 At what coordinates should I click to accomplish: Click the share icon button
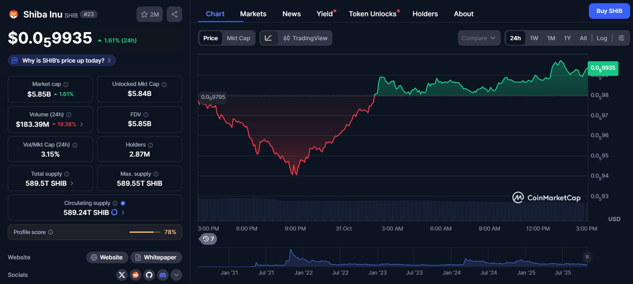click(x=174, y=14)
